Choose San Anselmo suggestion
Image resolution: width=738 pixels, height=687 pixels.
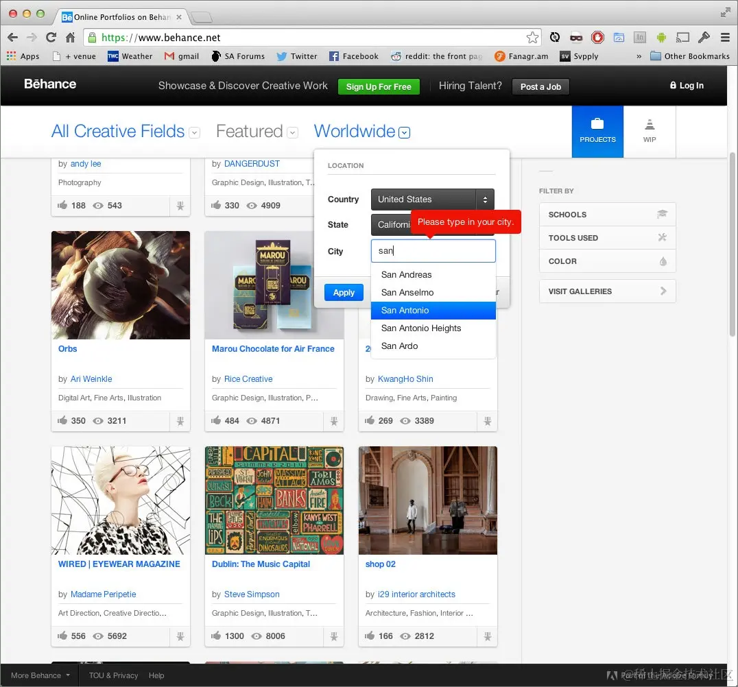433,292
